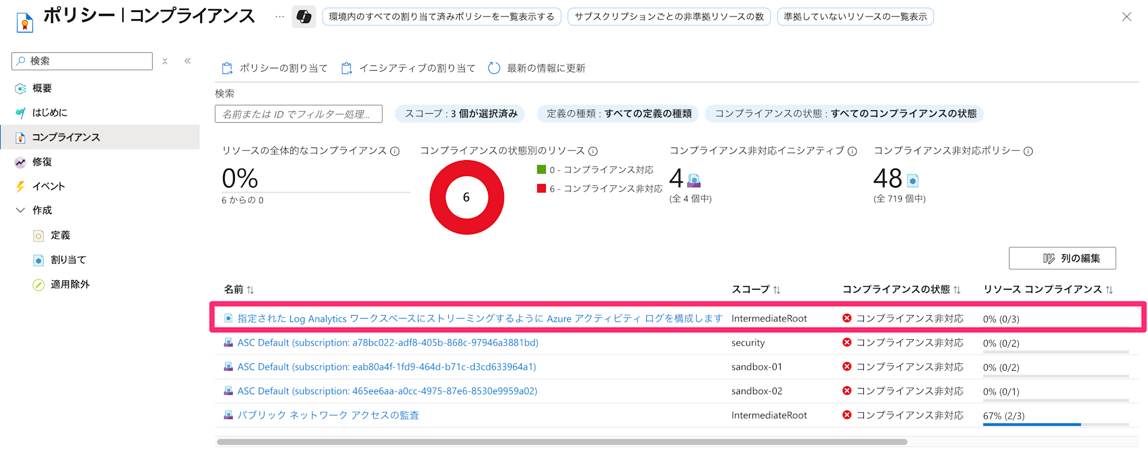Click red コンプライアンス非対応 legend swatch
The image size is (1148, 462).
point(541,188)
